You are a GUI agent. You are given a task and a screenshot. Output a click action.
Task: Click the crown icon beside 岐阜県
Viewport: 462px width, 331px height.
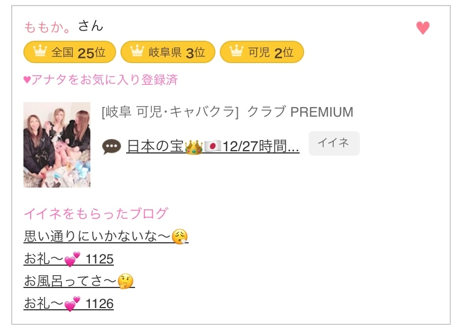point(137,52)
